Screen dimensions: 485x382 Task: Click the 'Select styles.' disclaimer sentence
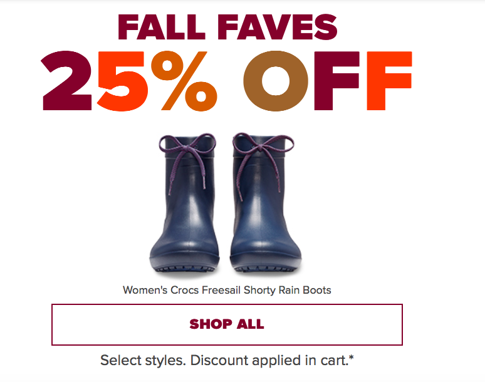tap(143, 361)
